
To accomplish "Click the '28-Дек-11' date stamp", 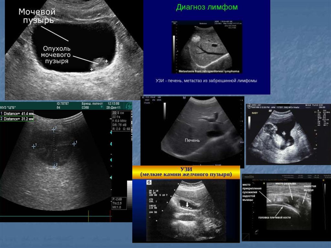I will 113,108.
